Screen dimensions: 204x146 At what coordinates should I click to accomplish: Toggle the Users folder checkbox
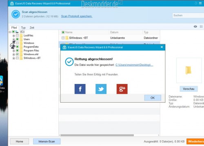[17, 39]
